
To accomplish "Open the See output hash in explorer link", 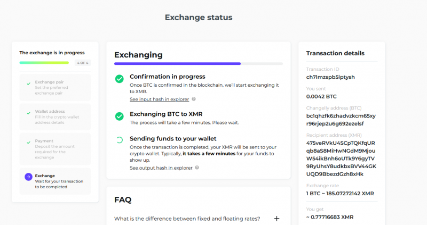I will [x=161, y=168].
